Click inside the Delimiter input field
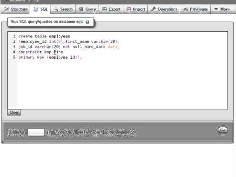 (x=36, y=132)
